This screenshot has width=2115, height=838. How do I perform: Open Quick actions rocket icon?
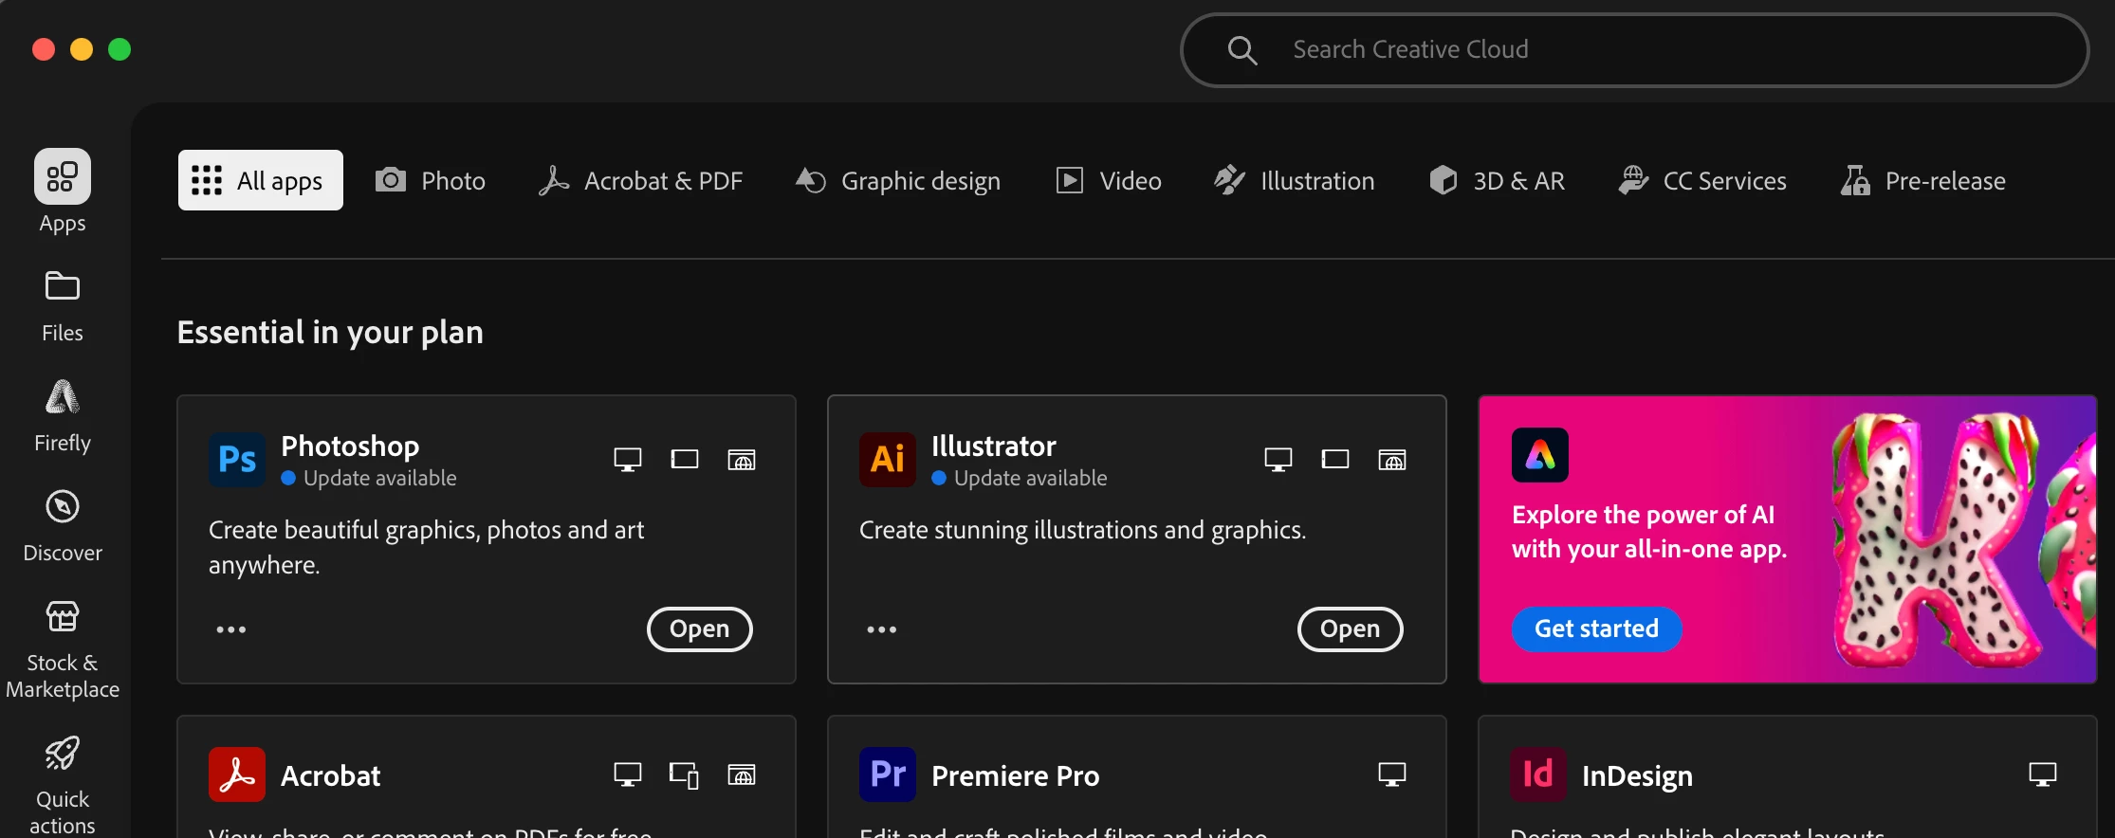click(63, 754)
